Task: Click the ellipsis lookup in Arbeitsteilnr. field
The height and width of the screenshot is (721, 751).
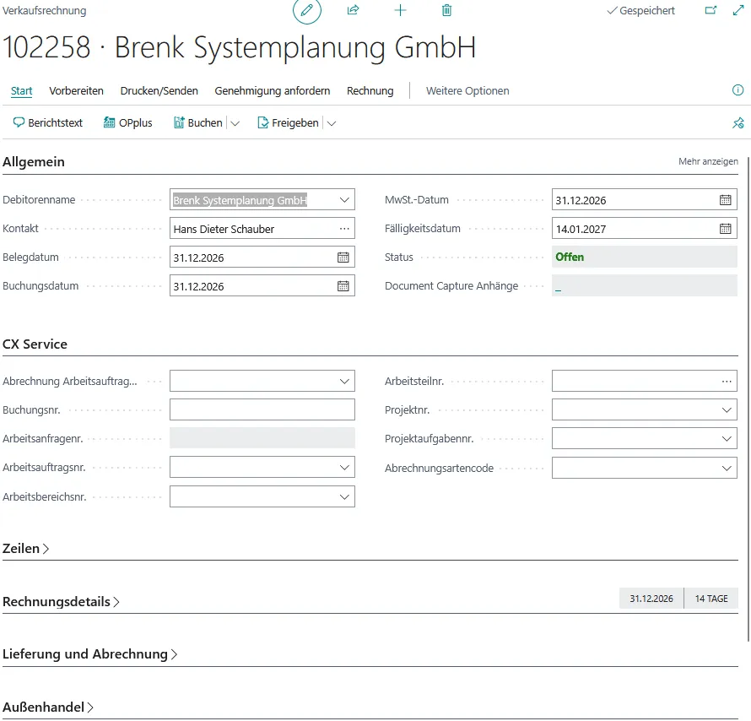Action: (726, 382)
